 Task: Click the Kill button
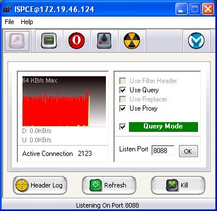(178, 185)
